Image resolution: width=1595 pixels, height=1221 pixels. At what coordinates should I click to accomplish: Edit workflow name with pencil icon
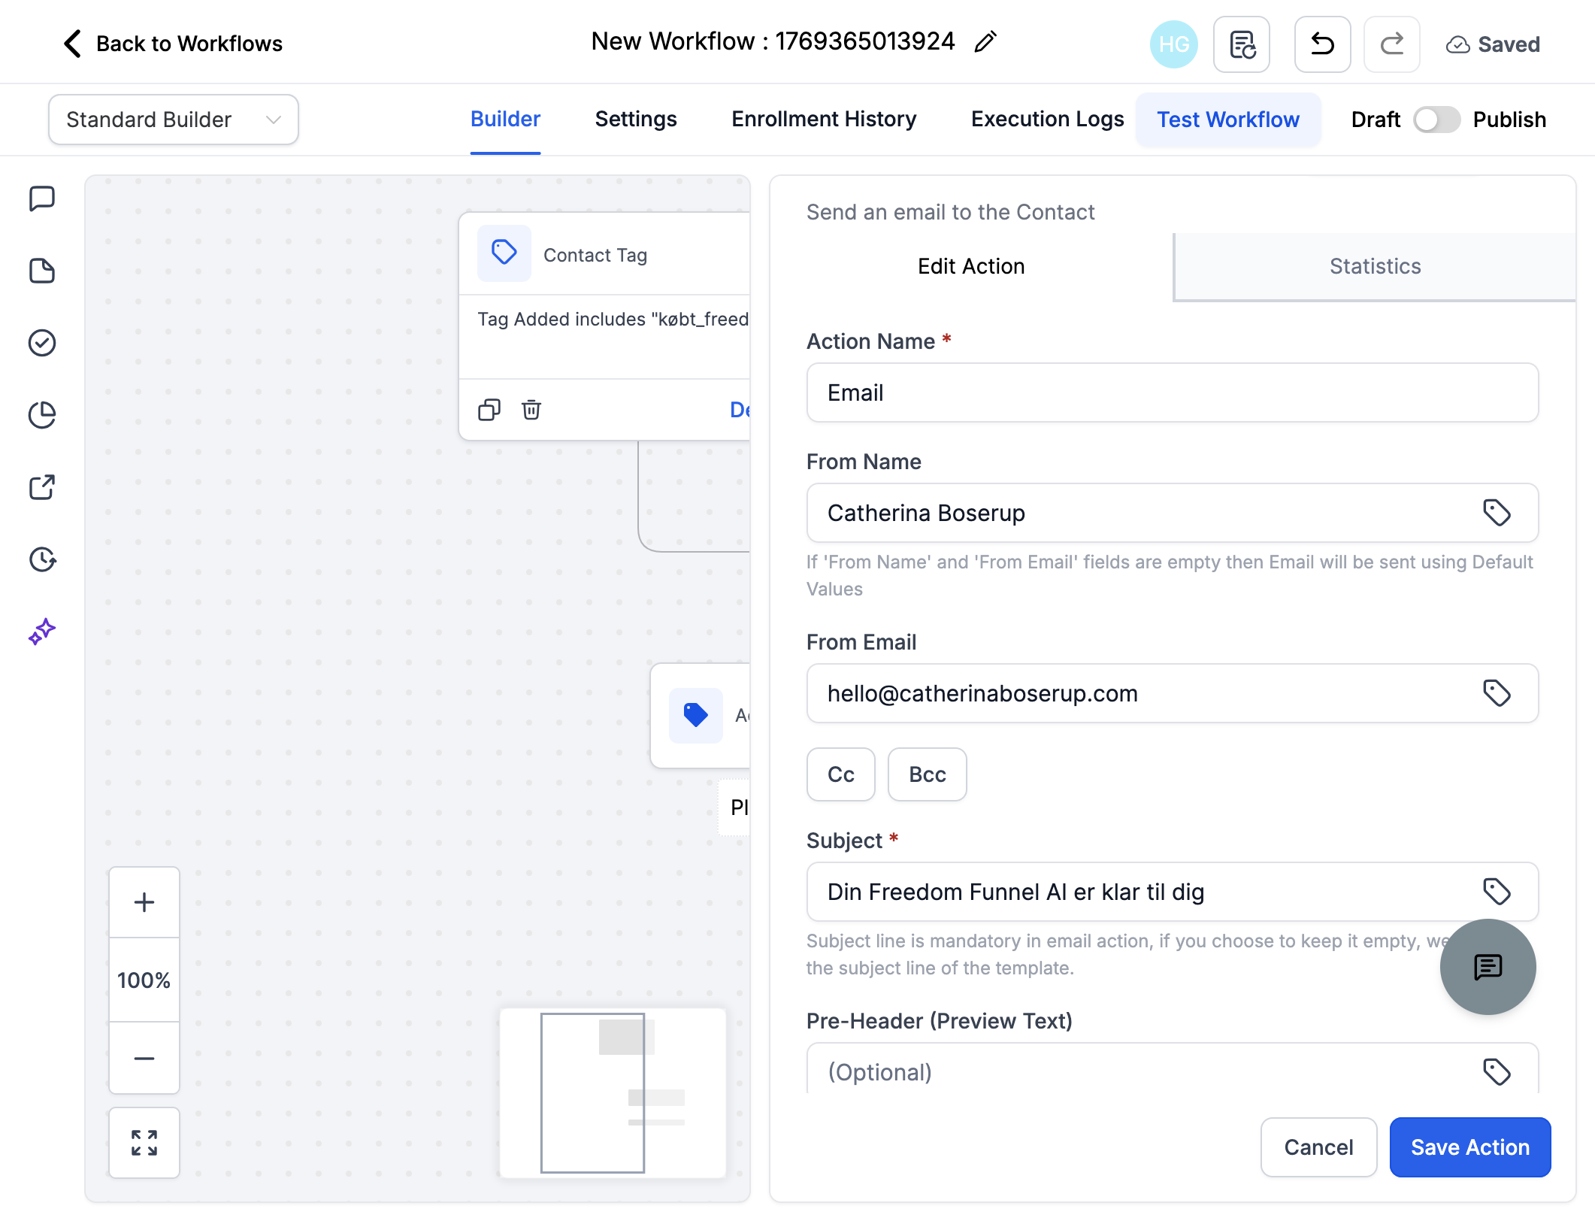985,42
